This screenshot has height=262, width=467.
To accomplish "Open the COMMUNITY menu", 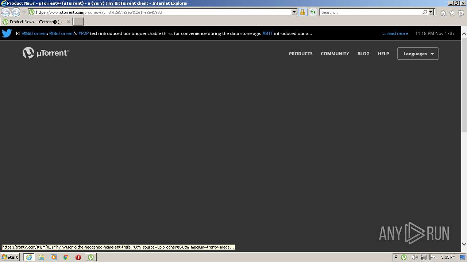I will (x=335, y=53).
